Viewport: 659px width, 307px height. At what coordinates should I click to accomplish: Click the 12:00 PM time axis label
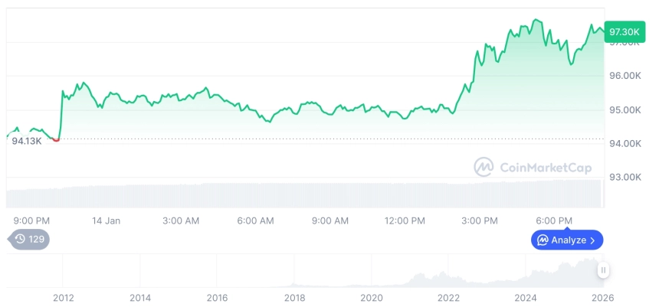coord(405,220)
